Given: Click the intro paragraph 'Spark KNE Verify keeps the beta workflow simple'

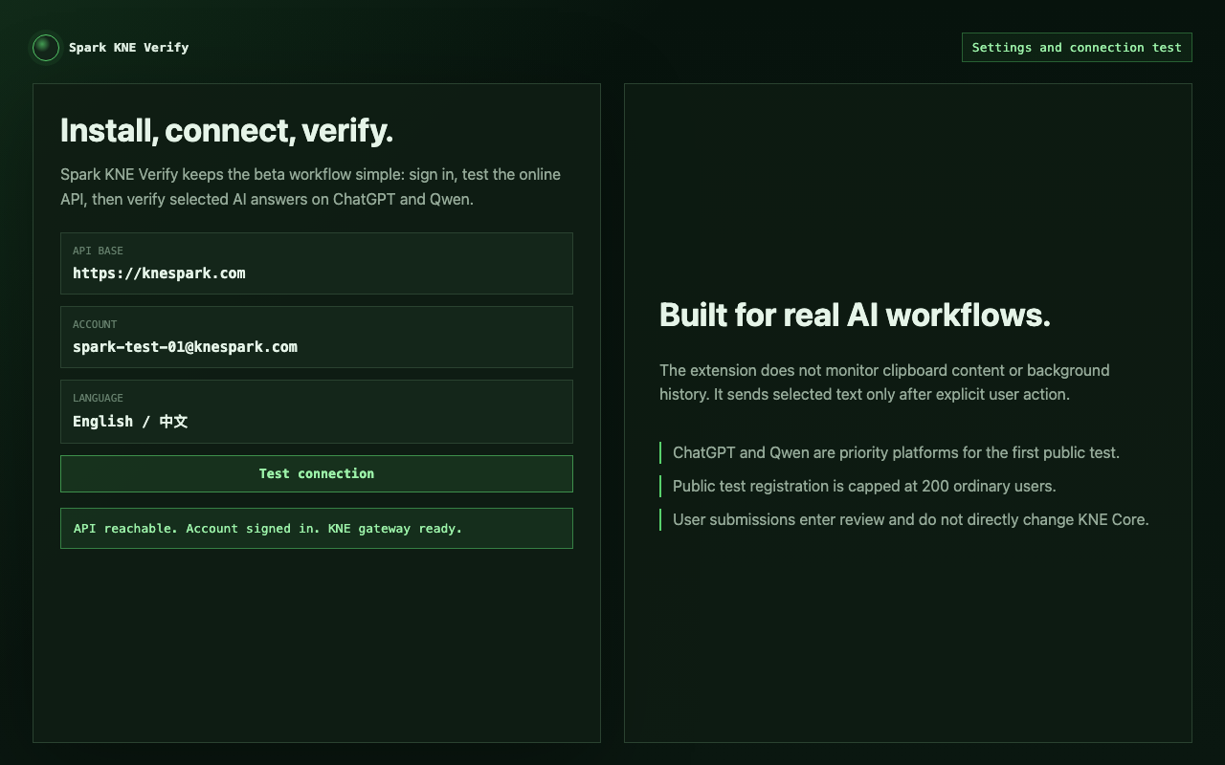Looking at the screenshot, I should [311, 187].
